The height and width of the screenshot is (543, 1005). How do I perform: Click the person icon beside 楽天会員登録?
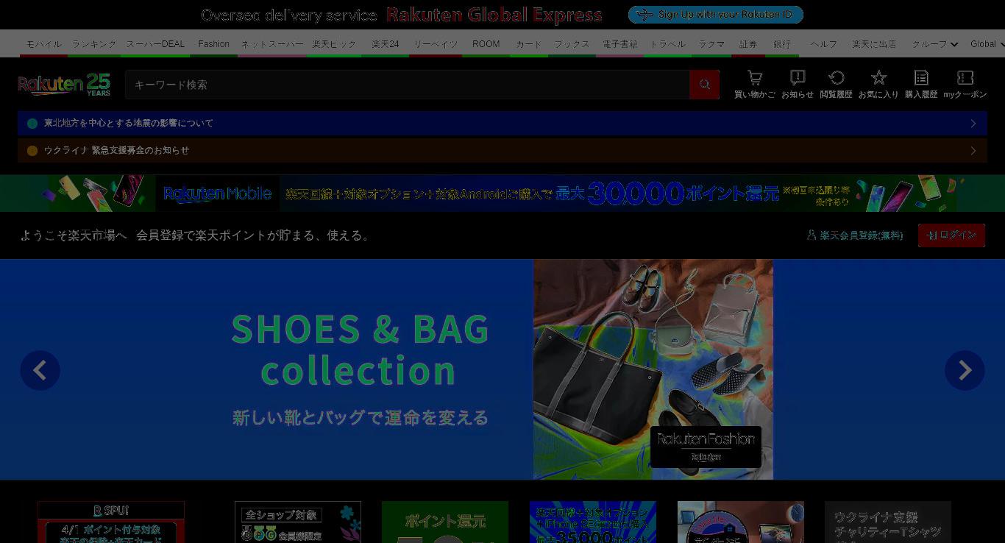(812, 235)
